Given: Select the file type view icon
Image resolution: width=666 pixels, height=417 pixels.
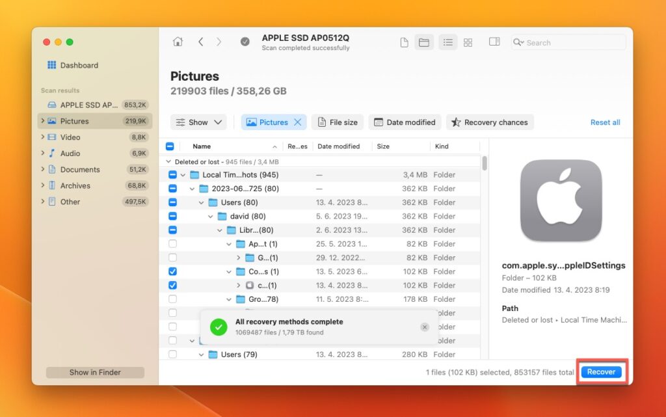Looking at the screenshot, I should [404, 42].
